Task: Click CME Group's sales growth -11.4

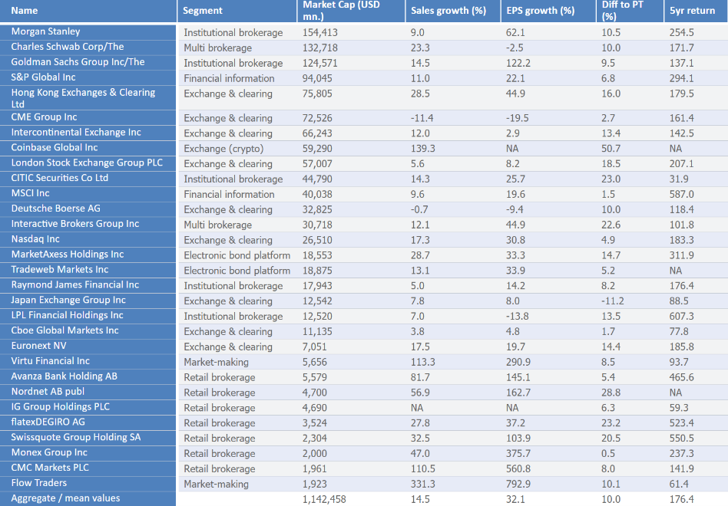Action: coord(422,119)
